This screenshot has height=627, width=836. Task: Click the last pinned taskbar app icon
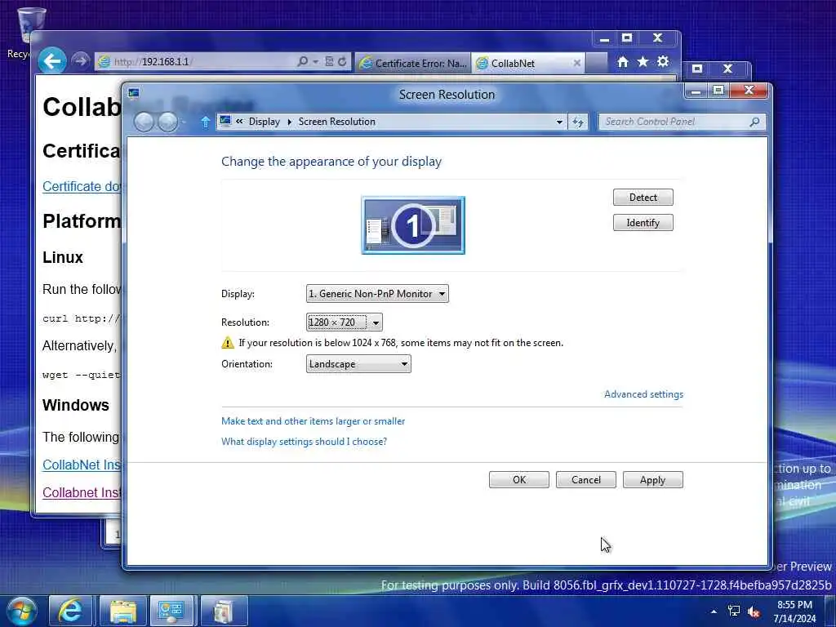pos(224,611)
